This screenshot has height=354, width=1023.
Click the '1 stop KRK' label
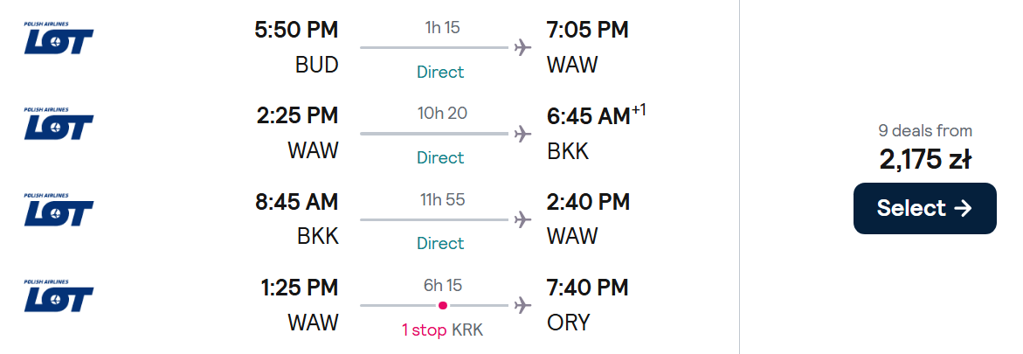coord(442,330)
